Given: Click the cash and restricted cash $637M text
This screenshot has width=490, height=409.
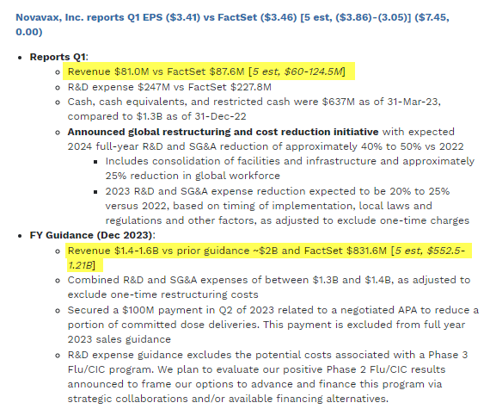Looking at the screenshot, I should coord(254,108).
